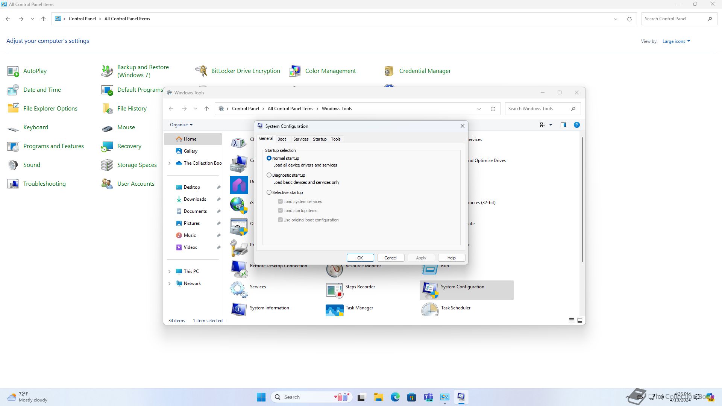Switch to the Tools tab
The width and height of the screenshot is (722, 406).
point(336,139)
